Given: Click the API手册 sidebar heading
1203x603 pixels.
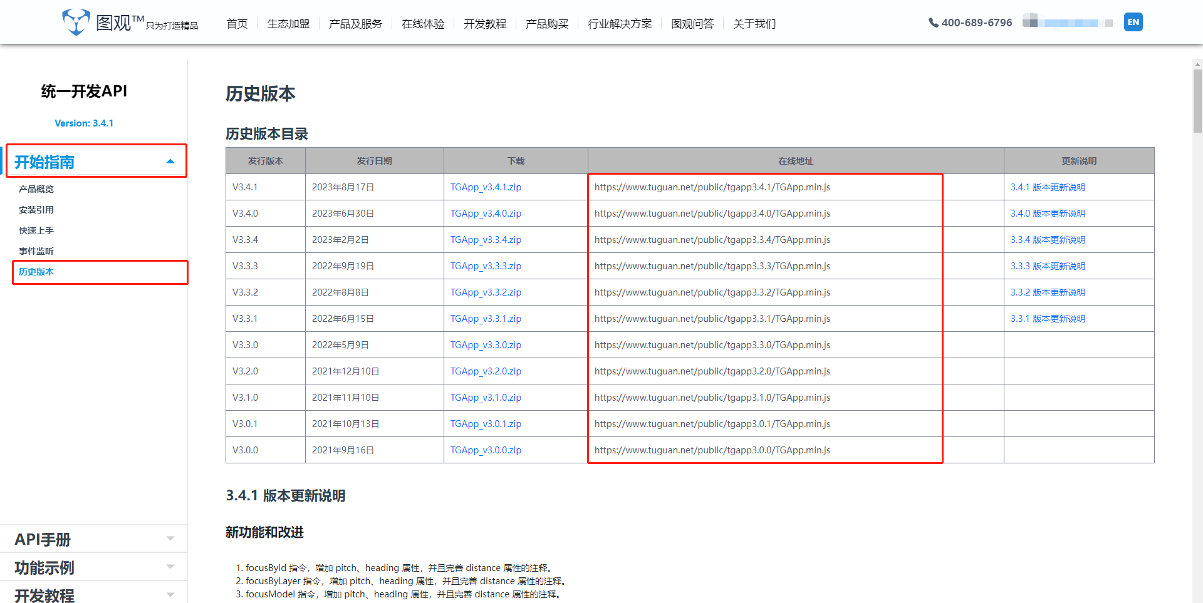Looking at the screenshot, I should [x=43, y=539].
